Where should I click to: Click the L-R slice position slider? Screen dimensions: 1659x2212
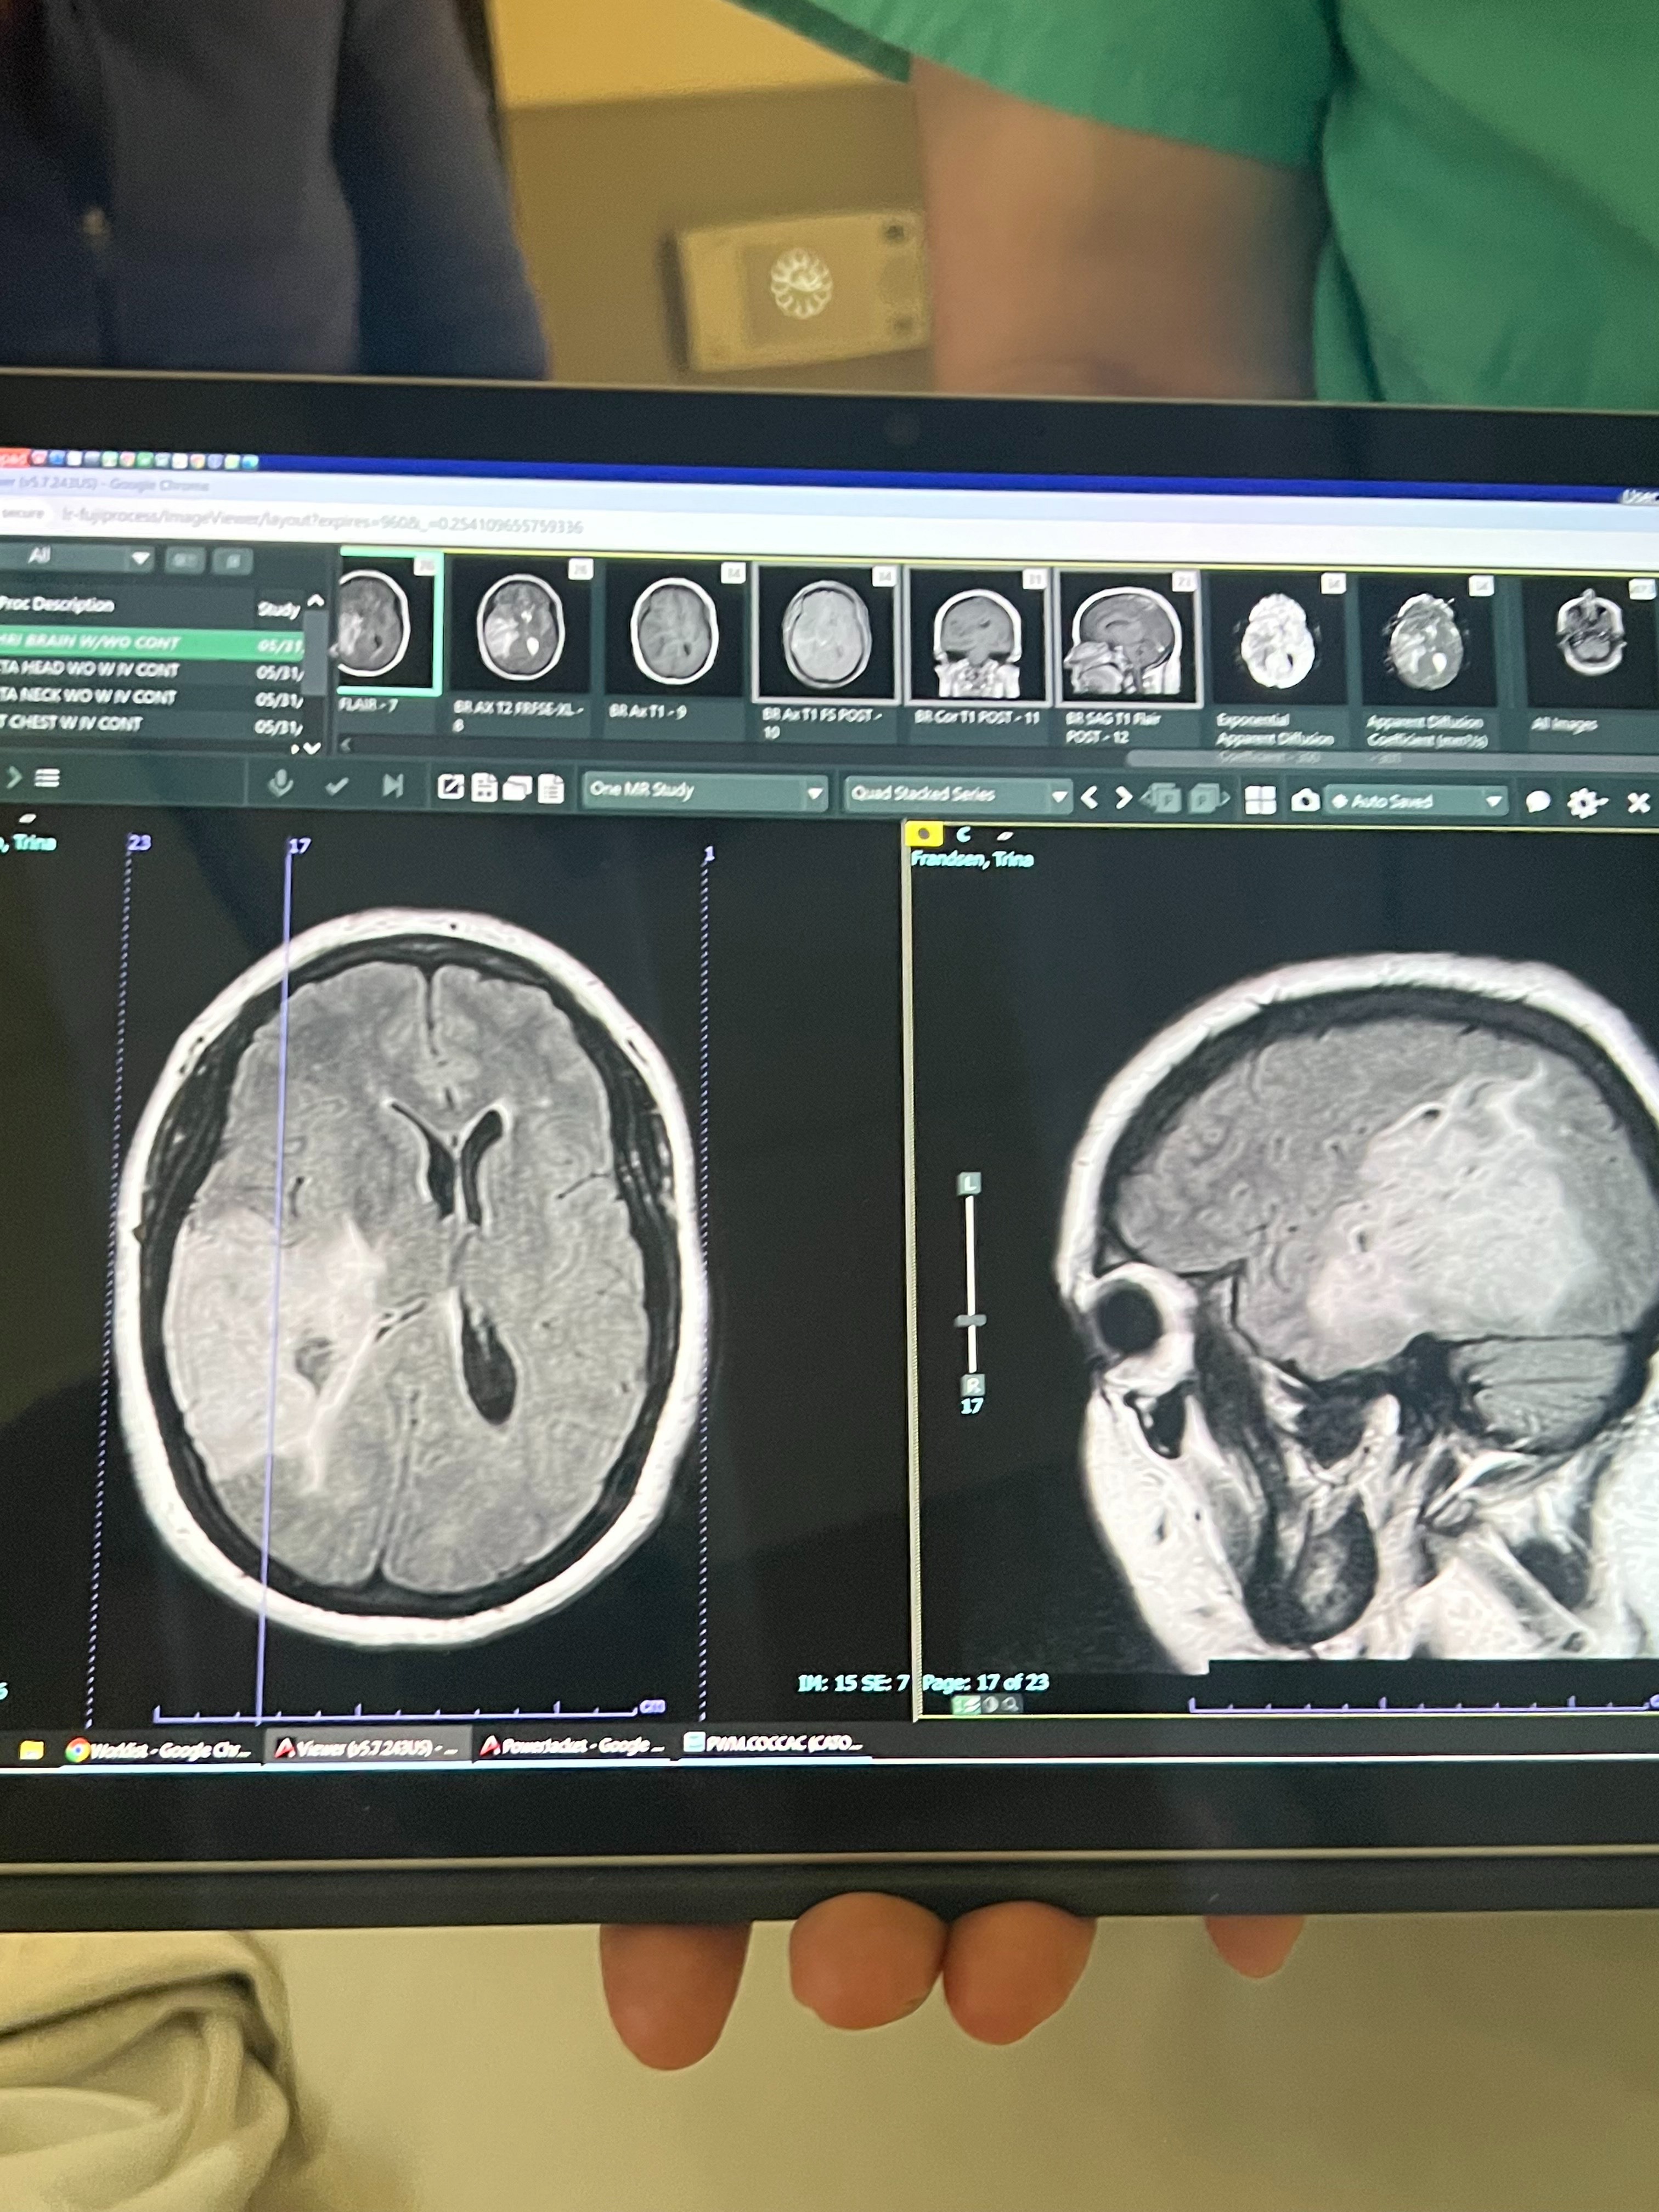click(x=970, y=1321)
